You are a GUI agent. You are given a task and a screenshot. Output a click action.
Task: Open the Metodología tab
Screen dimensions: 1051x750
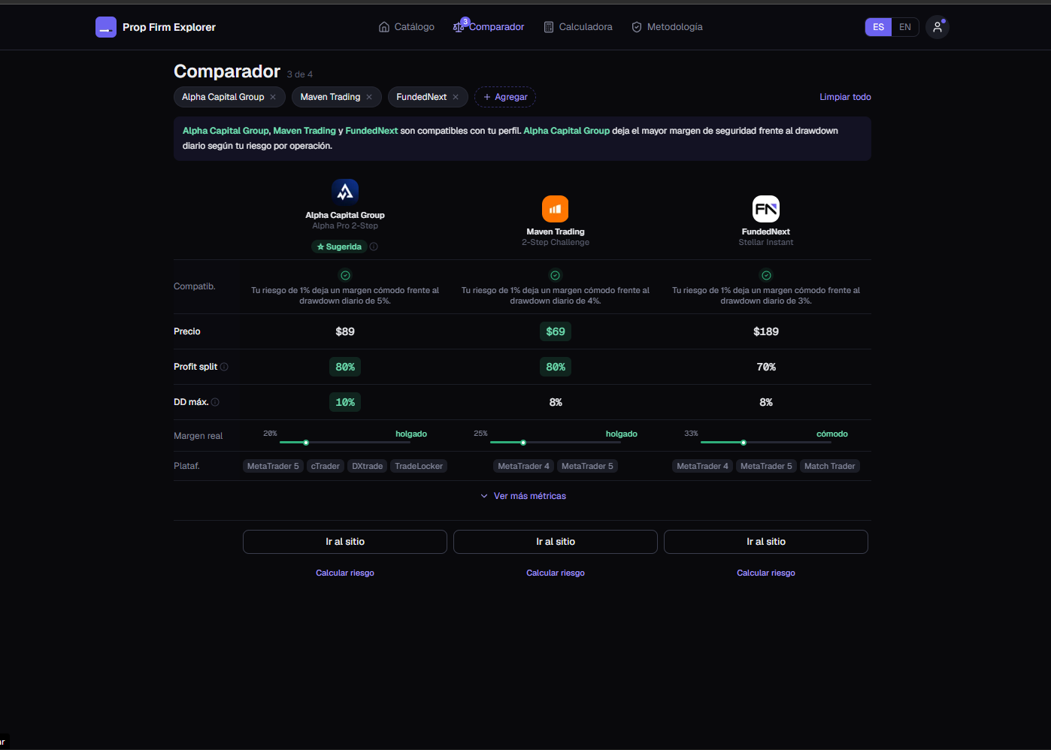pos(667,27)
